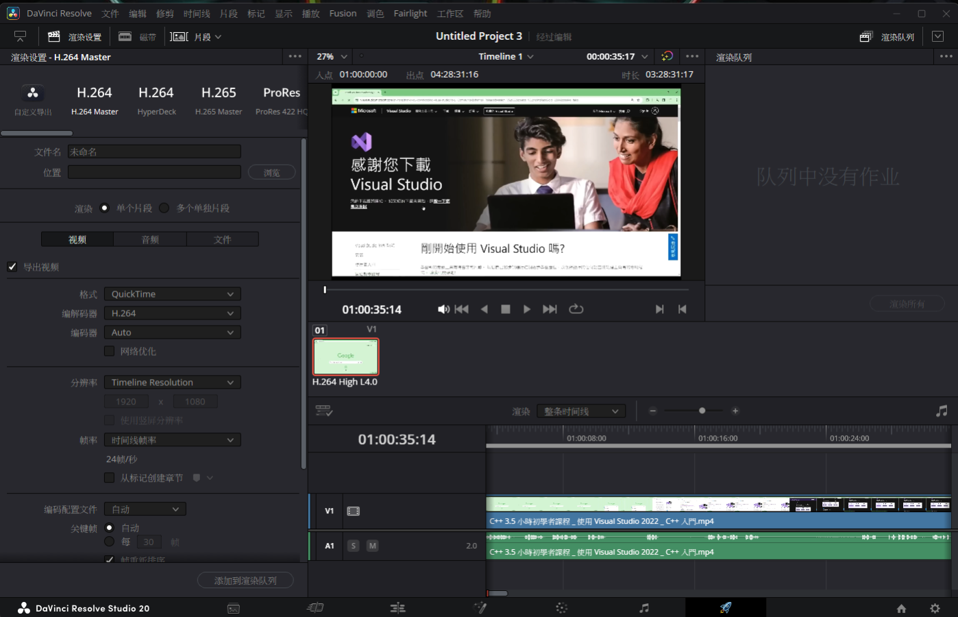This screenshot has height=617, width=958.
Task: Enable the network optimization checkbox
Action: [109, 351]
